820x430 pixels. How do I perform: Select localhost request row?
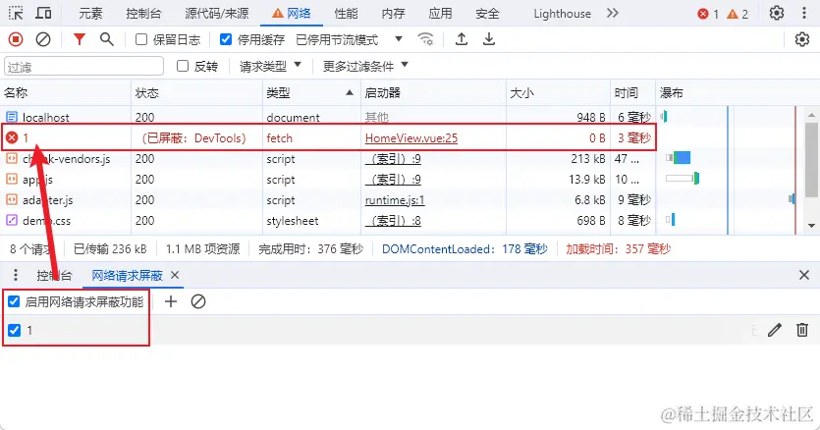[x=327, y=117]
